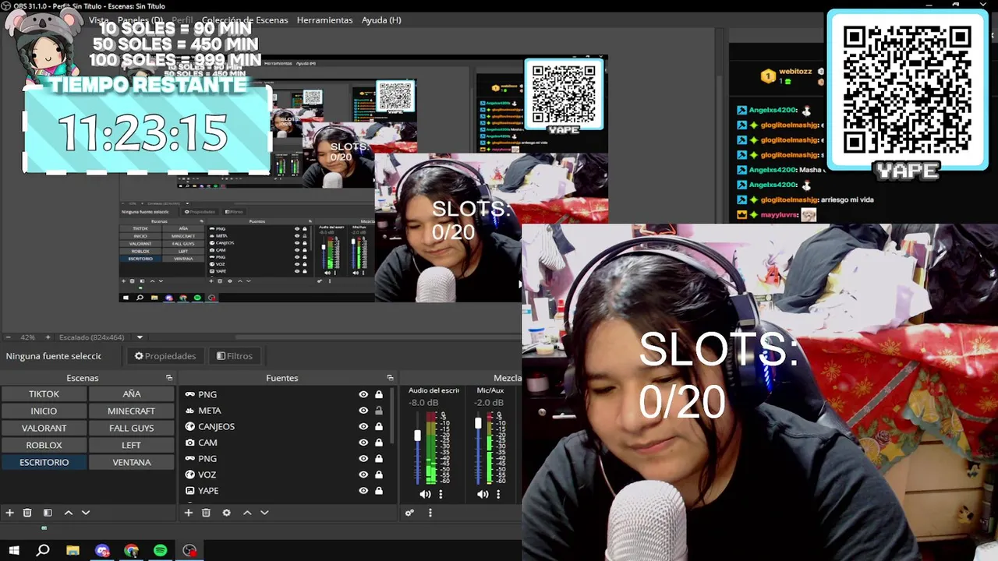
Task: Delete selected source with Fuentes trash icon
Action: 206,513
